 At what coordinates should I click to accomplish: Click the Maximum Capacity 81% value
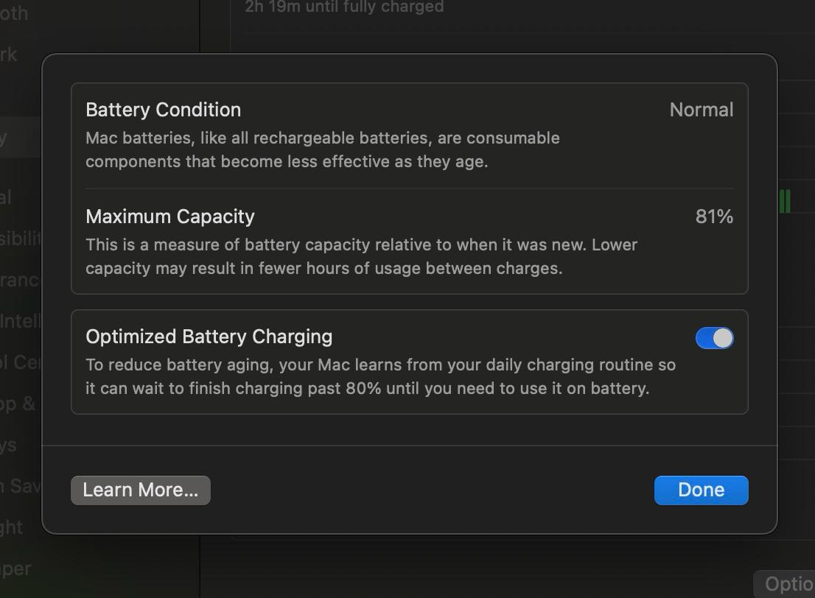(714, 216)
